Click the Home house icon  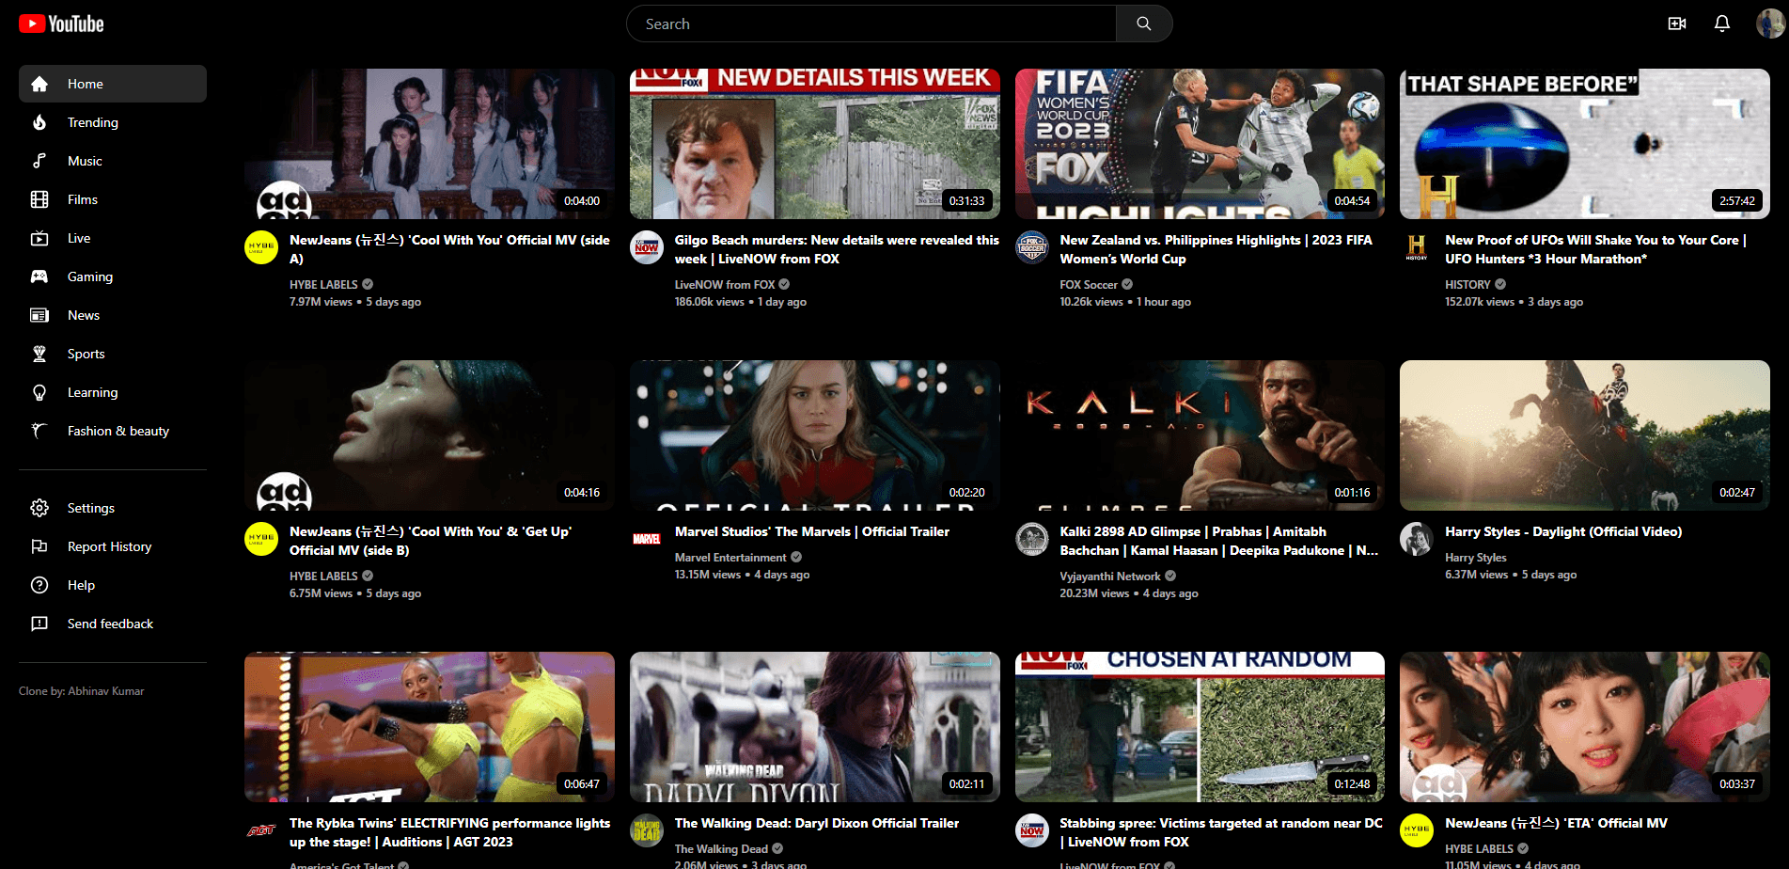coord(39,84)
